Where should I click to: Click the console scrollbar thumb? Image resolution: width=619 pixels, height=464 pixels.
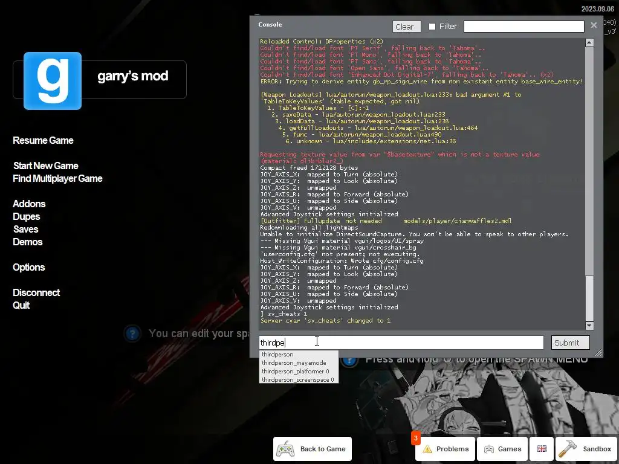pos(589,298)
